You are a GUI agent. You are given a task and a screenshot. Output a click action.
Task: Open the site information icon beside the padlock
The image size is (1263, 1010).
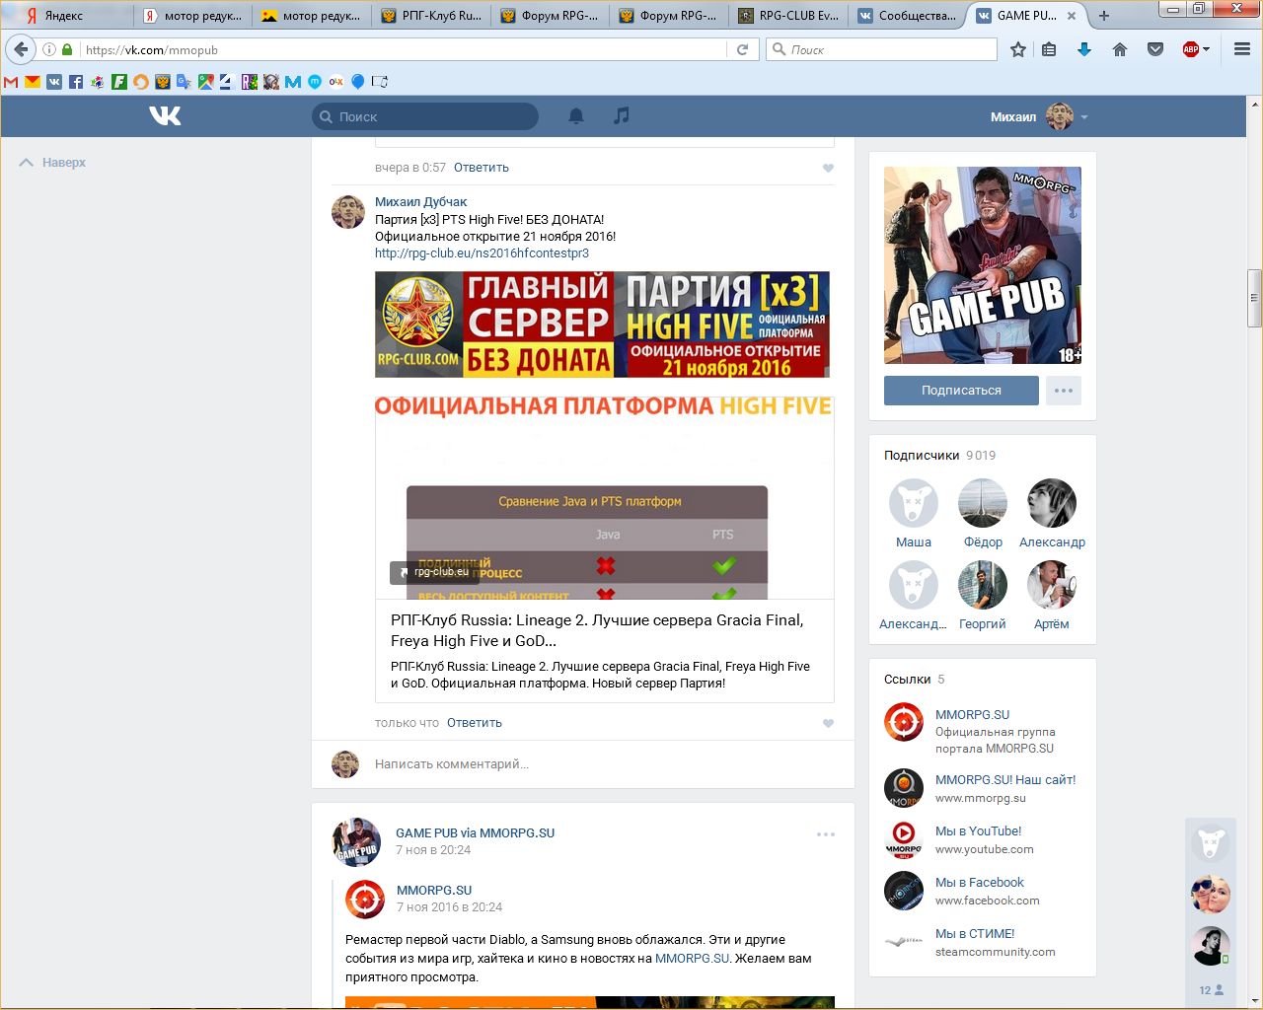coord(48,49)
